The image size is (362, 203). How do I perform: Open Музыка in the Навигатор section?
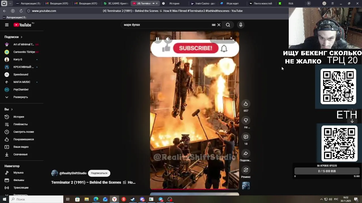pyautogui.click(x=22, y=173)
